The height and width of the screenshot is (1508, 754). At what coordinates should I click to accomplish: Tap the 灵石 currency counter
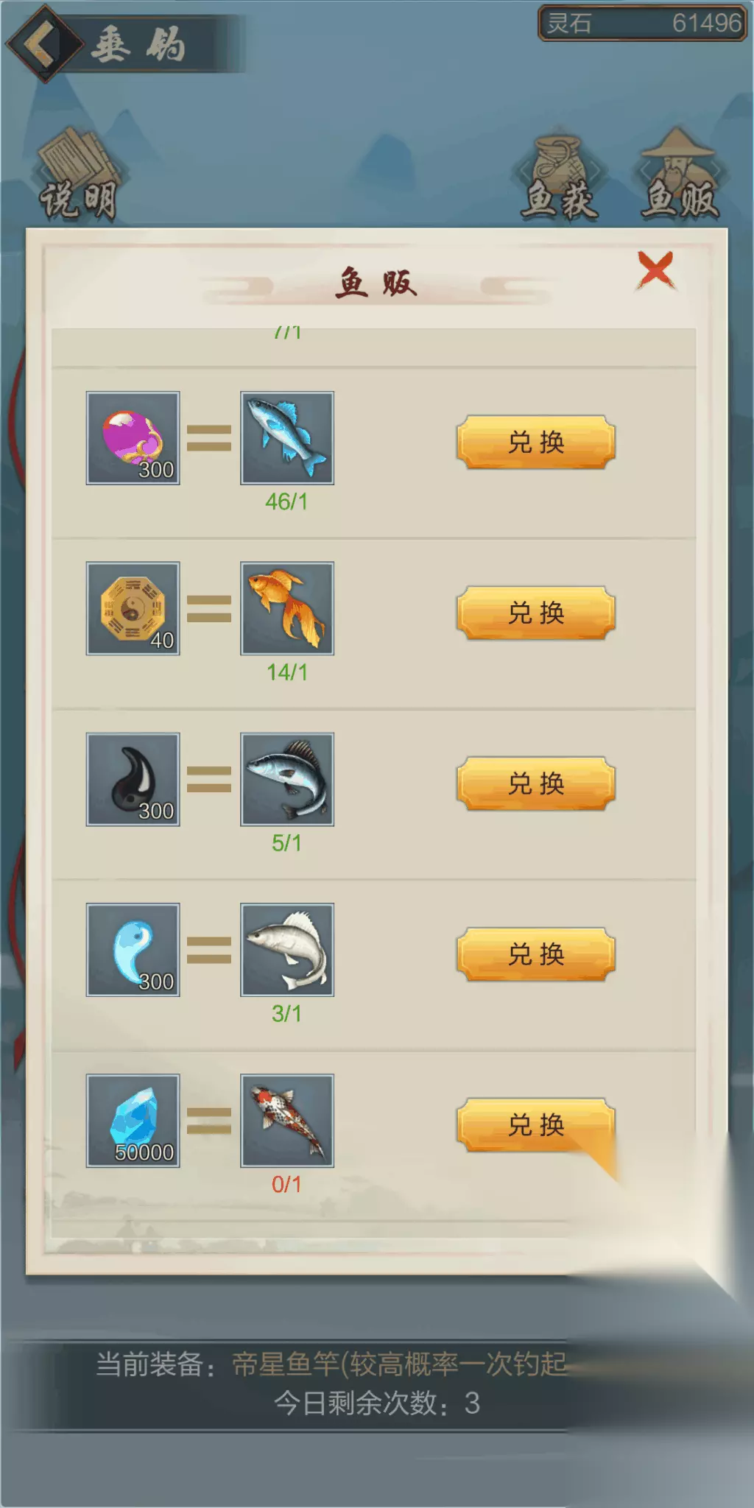coord(643,23)
